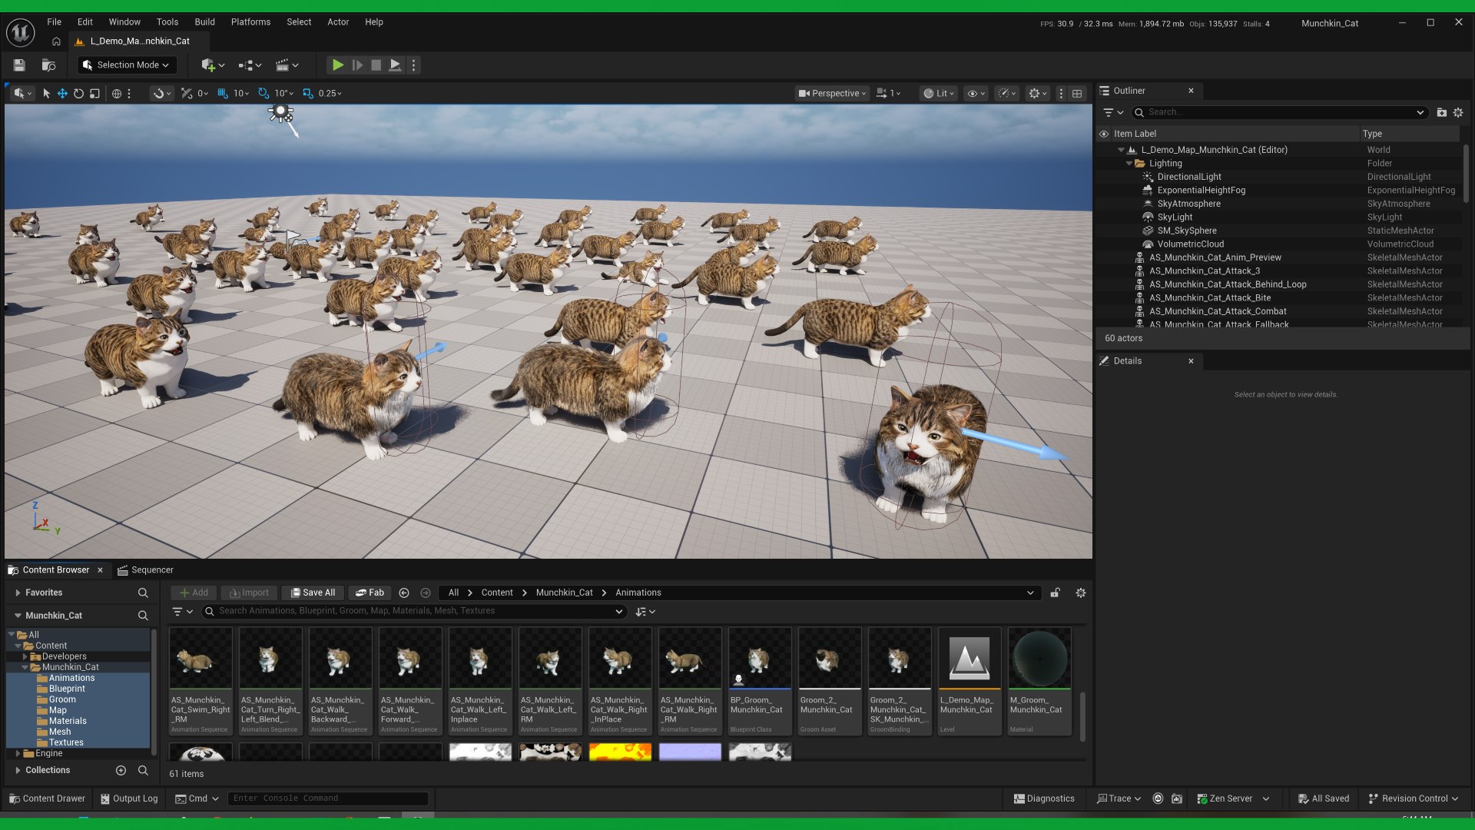Open the Actor menu

(x=338, y=22)
